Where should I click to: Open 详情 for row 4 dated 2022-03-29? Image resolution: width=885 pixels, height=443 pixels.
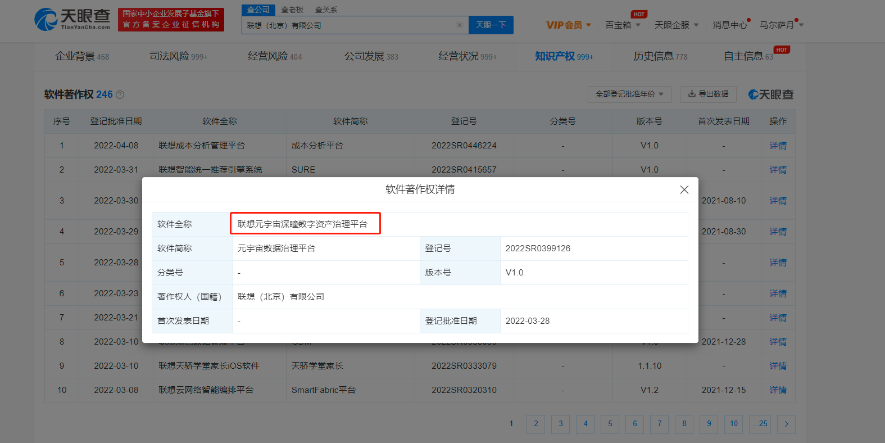click(778, 232)
